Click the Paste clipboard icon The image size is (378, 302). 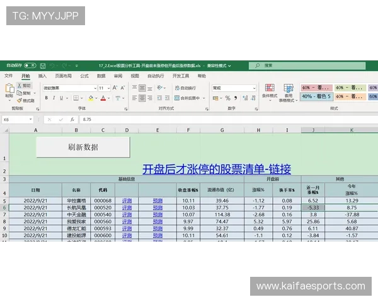[x=9, y=88]
